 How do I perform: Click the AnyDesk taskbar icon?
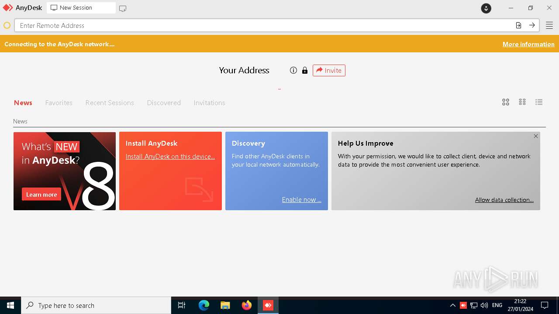pos(268,305)
